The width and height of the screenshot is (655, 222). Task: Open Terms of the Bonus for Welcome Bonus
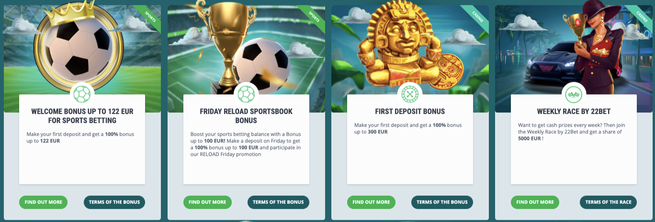click(x=114, y=202)
